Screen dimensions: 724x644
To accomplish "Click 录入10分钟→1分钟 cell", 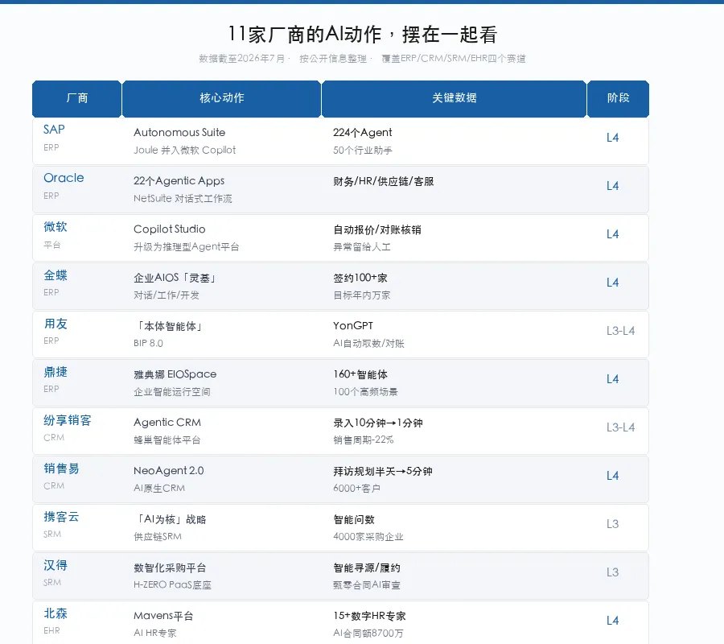I will click(378, 423).
